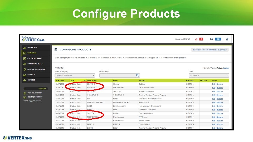Edit the CLOTHING product row
This screenshot has height=142, width=253.
click(x=214, y=84)
